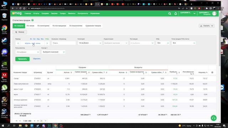The width and height of the screenshot is (228, 128).
Task: Select Нед. period shortcut
Action: click(x=38, y=39)
